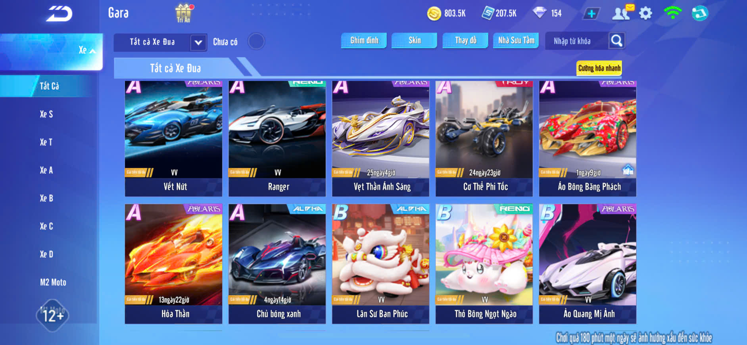Open friends and mail icon
This screenshot has width=747, height=345.
(622, 13)
